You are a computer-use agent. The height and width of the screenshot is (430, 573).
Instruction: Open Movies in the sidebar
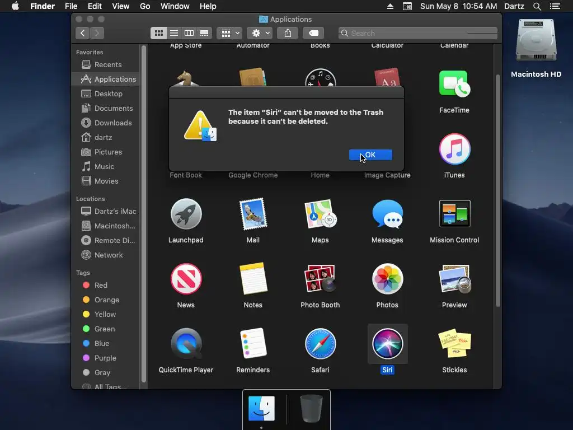tap(106, 181)
